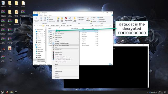Open Easy access dropdown in ribbon
This screenshot has width=168, height=94.
pyautogui.click(x=81, y=19)
